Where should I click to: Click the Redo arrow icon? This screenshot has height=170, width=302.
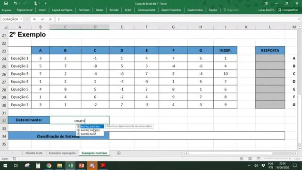point(25,3)
